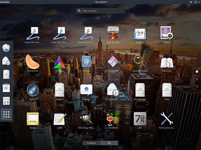Image resolution: width=201 pixels, height=150 pixels.
Task: Switch to the Frequent tab
Action: point(91,143)
